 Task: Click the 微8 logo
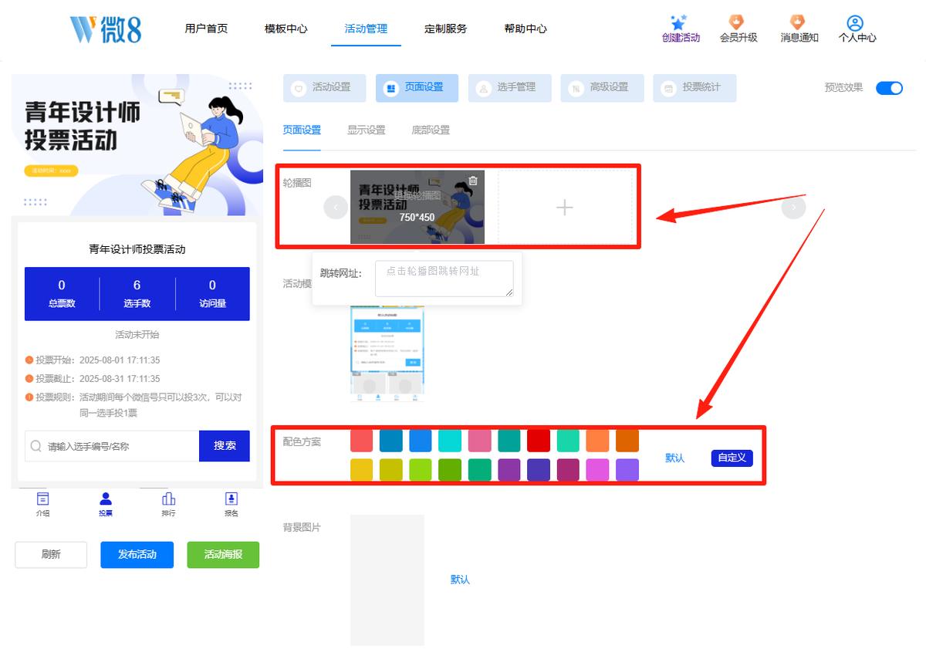click(x=106, y=29)
